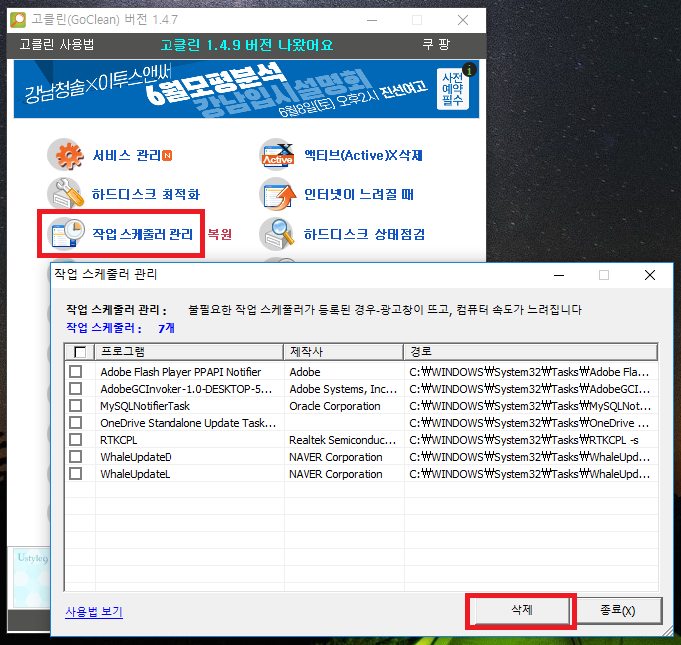Minimize the 고클린 main window

point(372,20)
